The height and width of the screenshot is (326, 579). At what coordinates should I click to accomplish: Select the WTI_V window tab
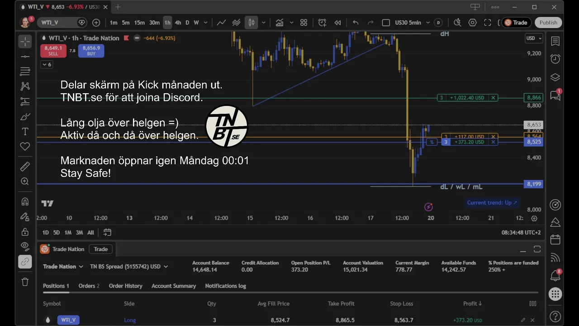(x=63, y=7)
